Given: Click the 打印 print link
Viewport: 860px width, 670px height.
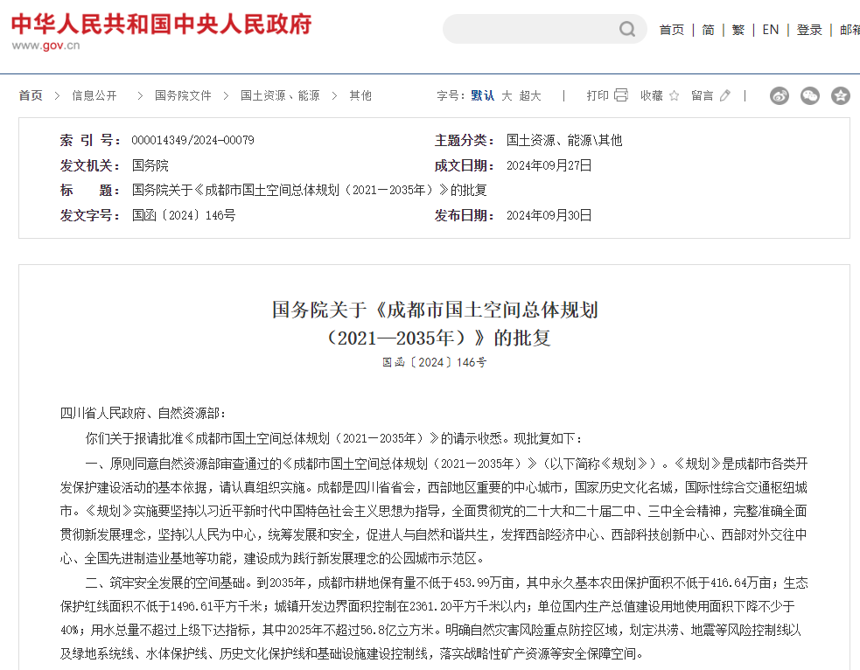Looking at the screenshot, I should coord(598,96).
